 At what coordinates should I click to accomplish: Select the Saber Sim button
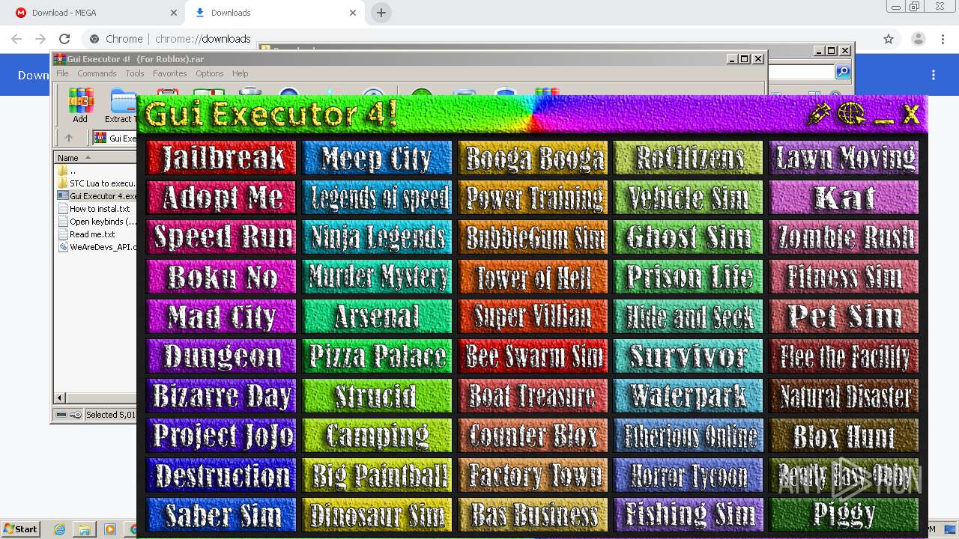pos(223,515)
